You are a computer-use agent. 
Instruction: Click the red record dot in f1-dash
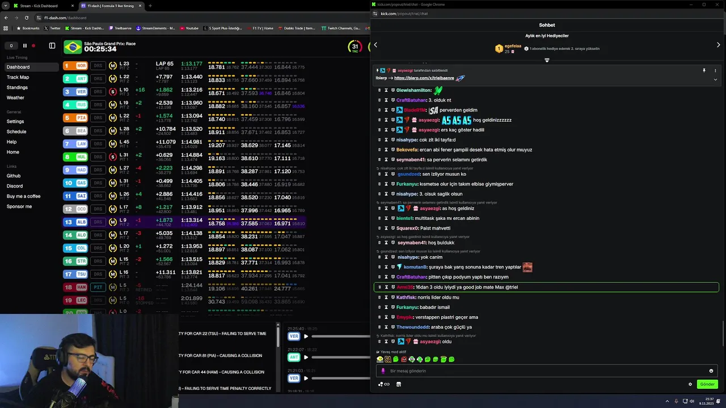click(x=33, y=46)
